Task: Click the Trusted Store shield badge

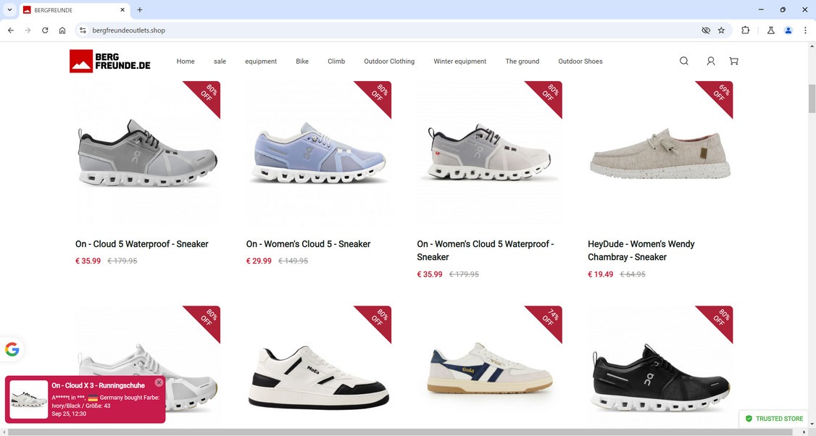Action: coord(774,419)
